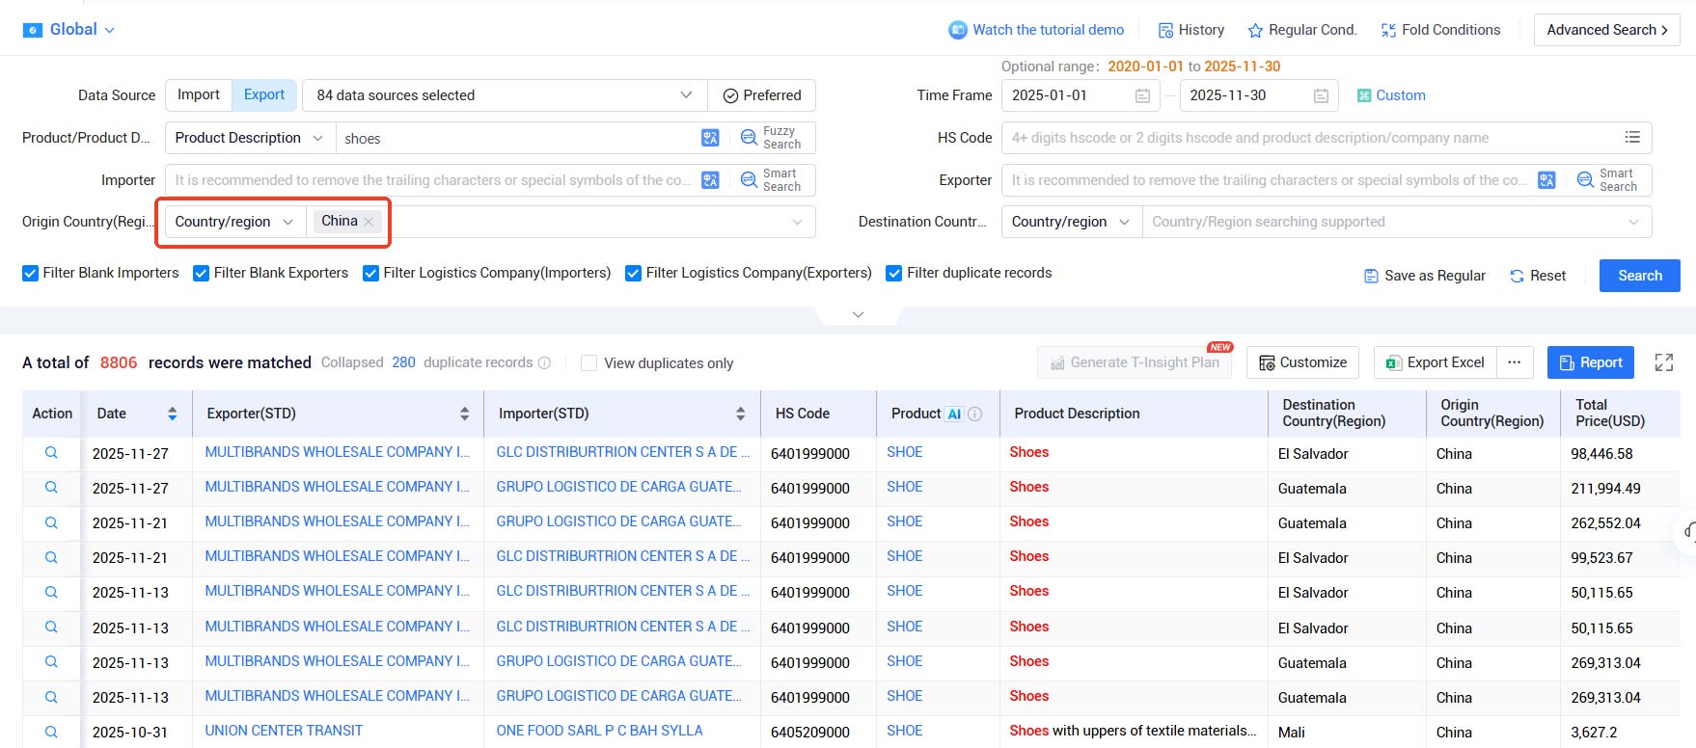Select the Import data source tab
This screenshot has height=748, width=1696.
[x=199, y=94]
